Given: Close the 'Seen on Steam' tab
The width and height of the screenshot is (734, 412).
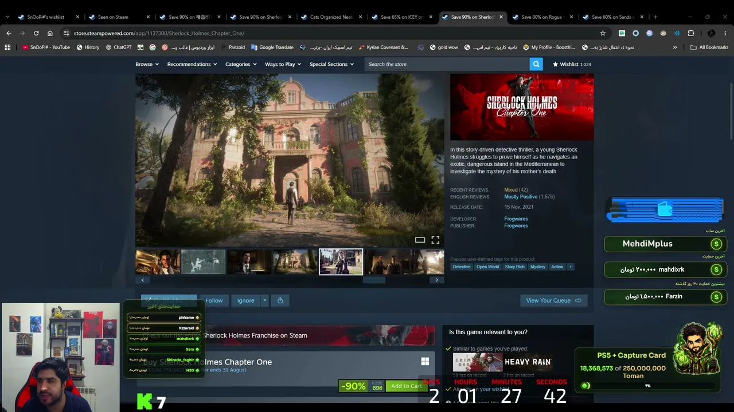Looking at the screenshot, I should tap(148, 17).
